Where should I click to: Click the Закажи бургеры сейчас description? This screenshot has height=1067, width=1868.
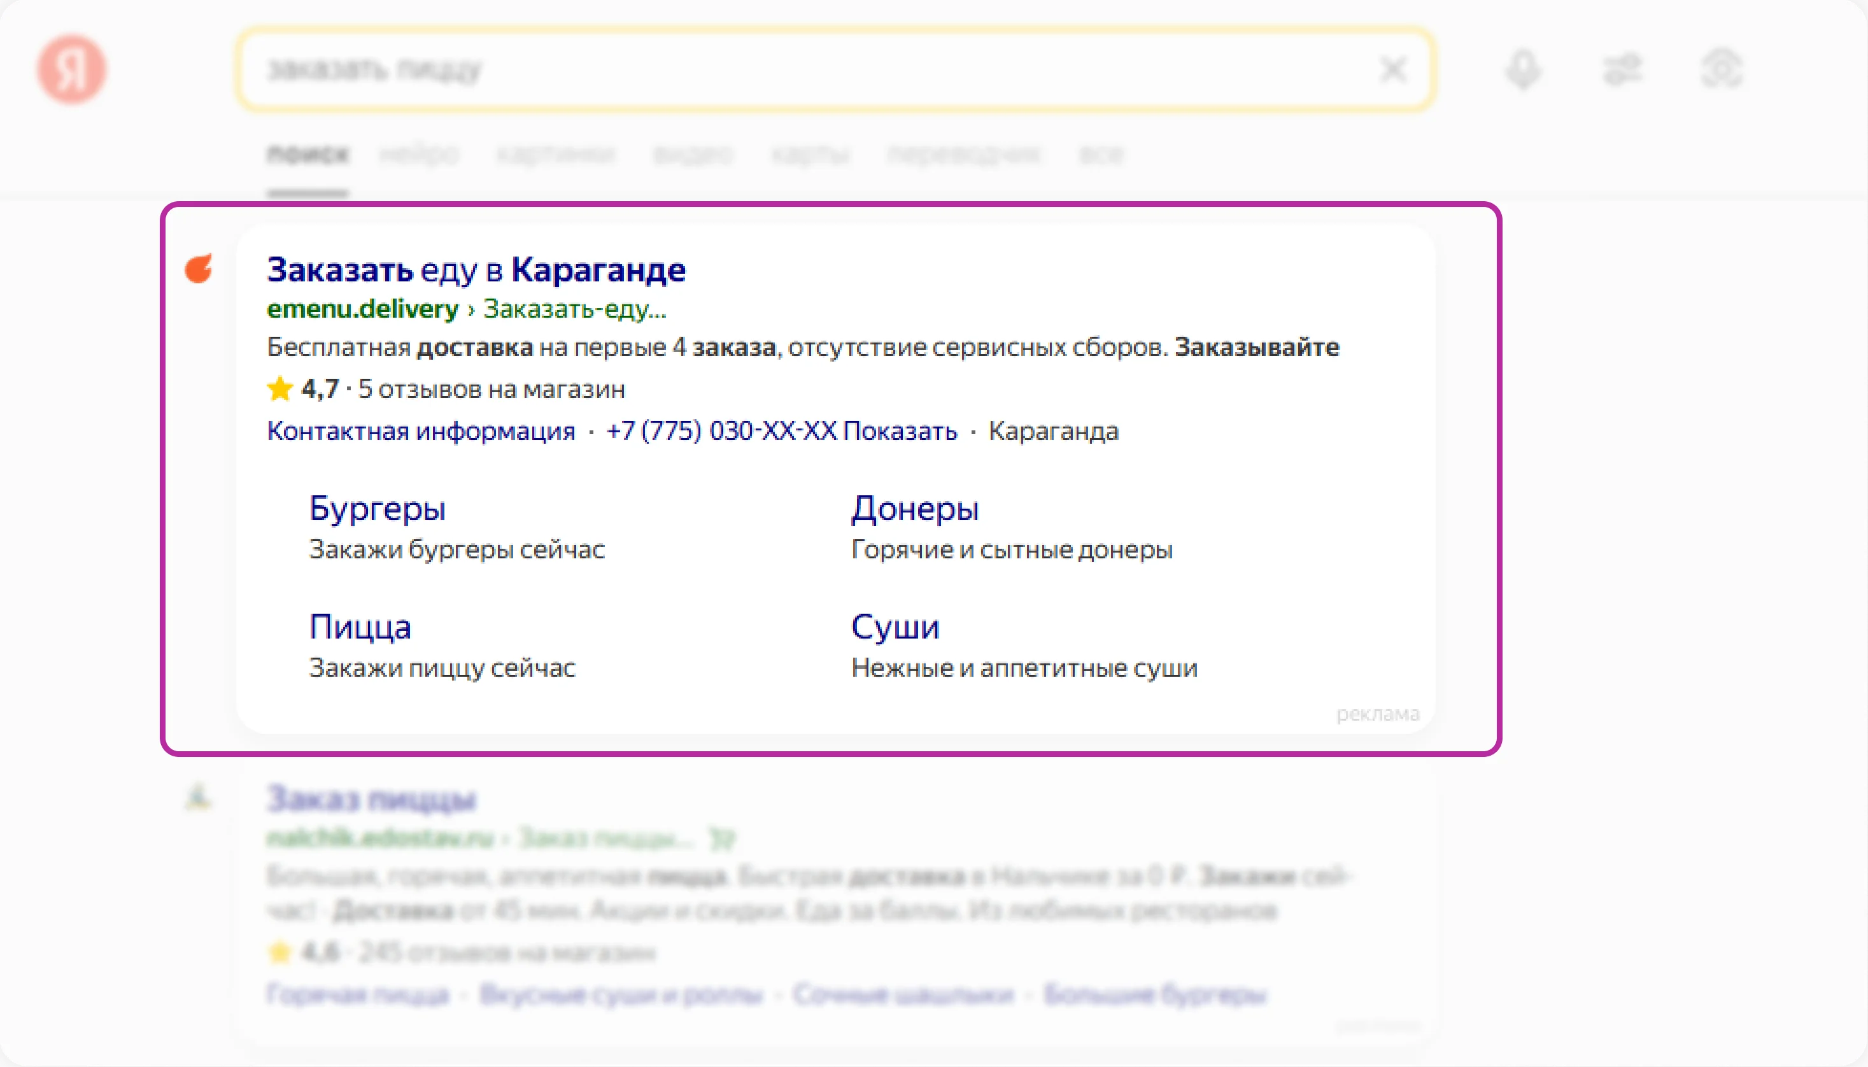point(456,549)
